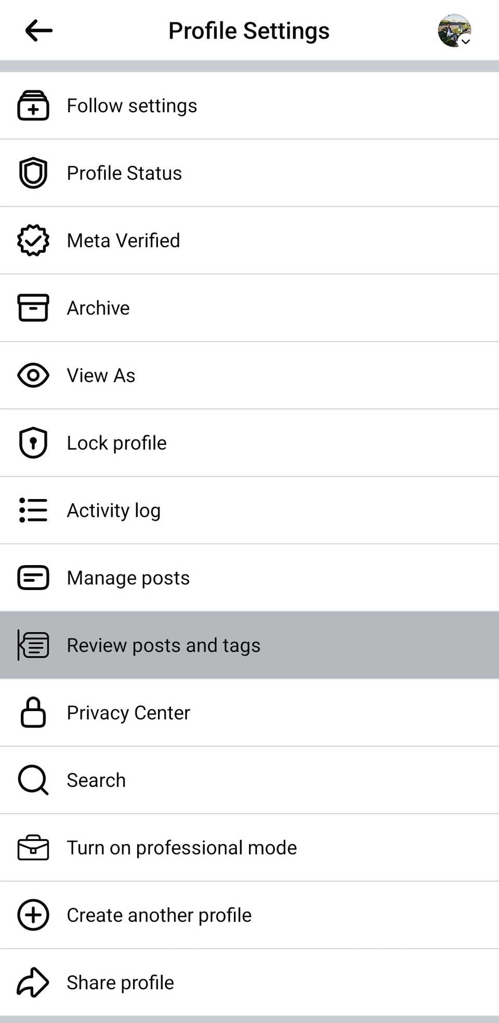This screenshot has height=1023, width=499.
Task: Tap the Manage posts icon
Action: pyautogui.click(x=33, y=578)
